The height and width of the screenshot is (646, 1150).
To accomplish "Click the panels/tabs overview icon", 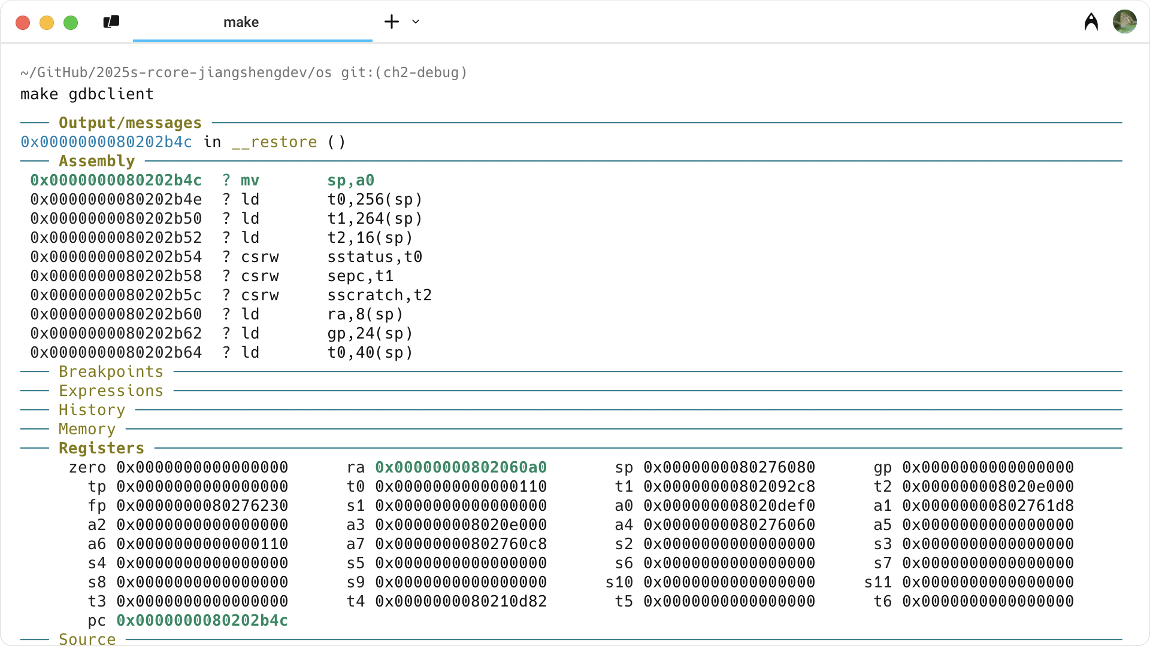I will click(111, 22).
